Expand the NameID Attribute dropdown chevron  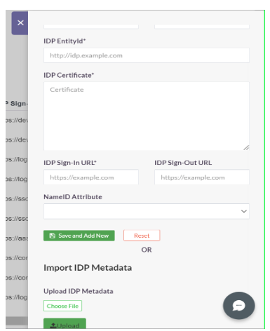coord(244,211)
